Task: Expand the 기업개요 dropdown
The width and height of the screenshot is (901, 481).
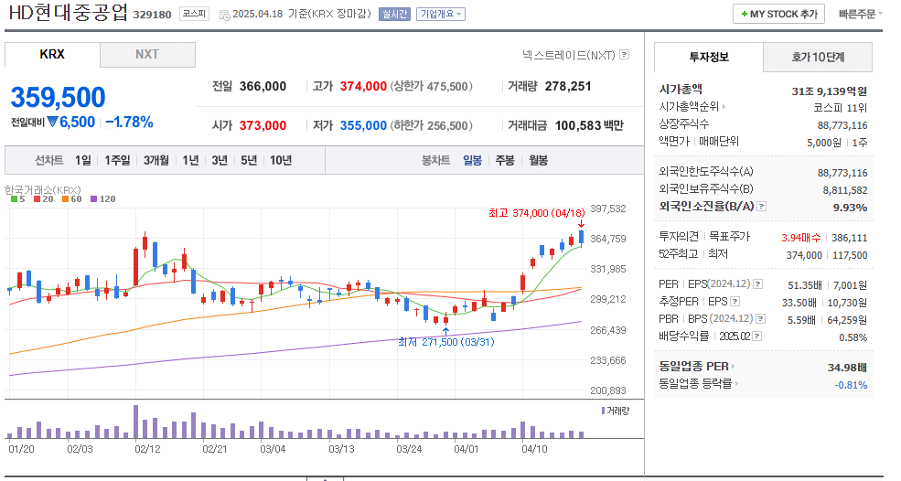Action: [x=441, y=14]
